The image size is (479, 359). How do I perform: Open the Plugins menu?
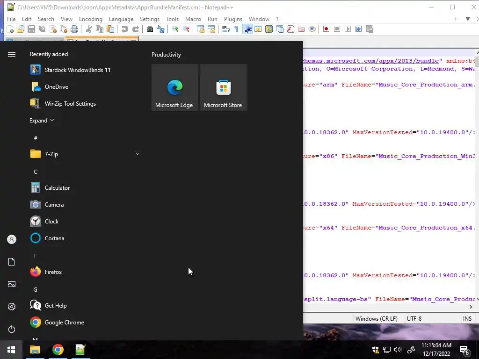pos(233,19)
